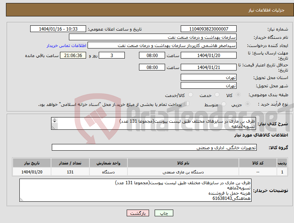Click the price validity date 1404/01/21 field
Image resolution: width=294 pixels, height=223 pixels.
point(209,67)
